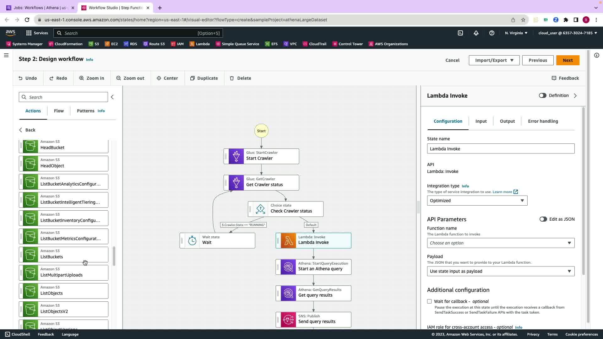Image resolution: width=603 pixels, height=339 pixels.
Task: Switch to the Flow tab
Action: 59,111
